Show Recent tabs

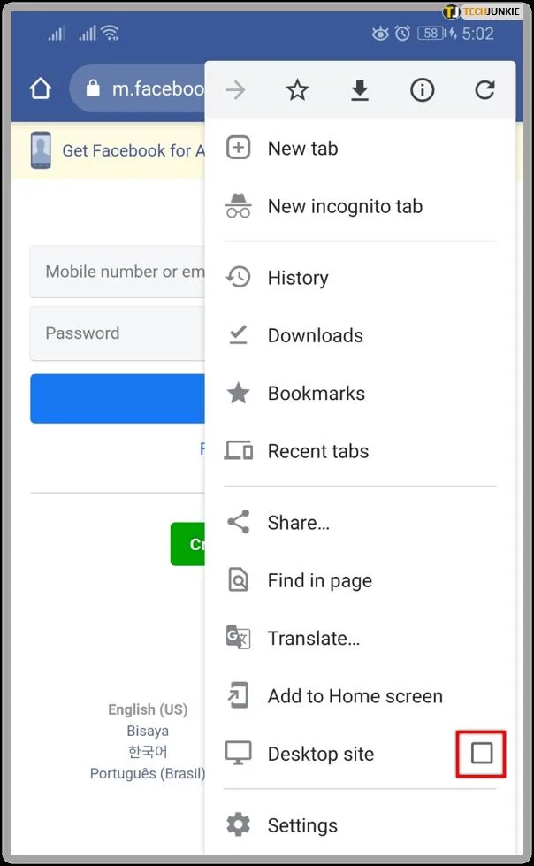coord(317,451)
